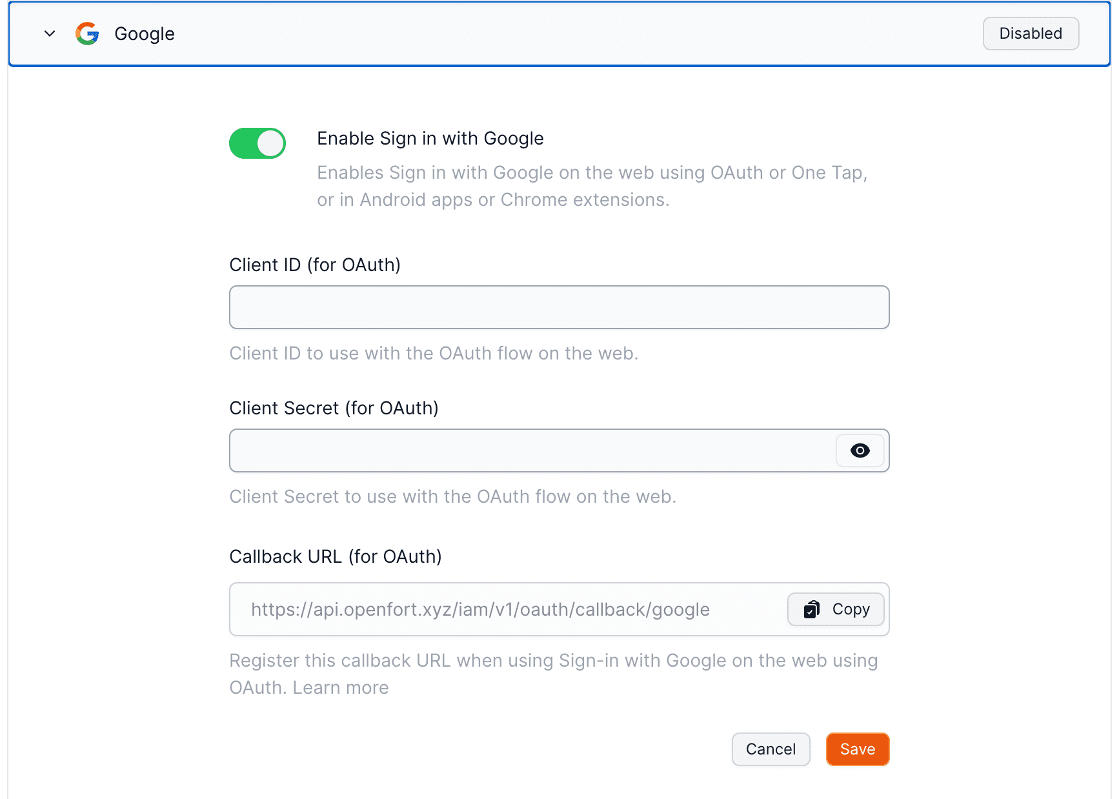The image size is (1119, 799).
Task: Click the 'Callback URL (for OAuth)' label
Action: [336, 557]
